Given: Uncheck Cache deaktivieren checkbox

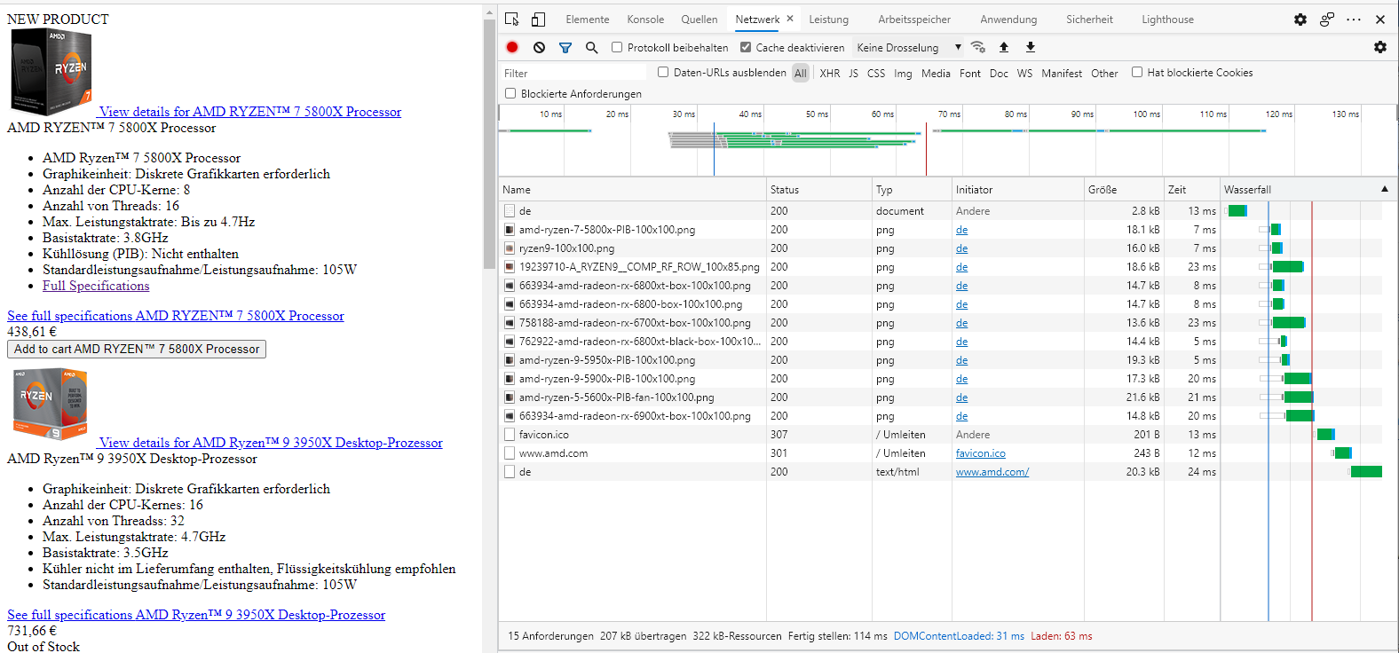Looking at the screenshot, I should tap(746, 47).
